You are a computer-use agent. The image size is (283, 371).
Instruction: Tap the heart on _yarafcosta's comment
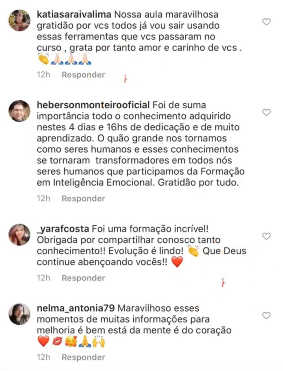coord(266,236)
